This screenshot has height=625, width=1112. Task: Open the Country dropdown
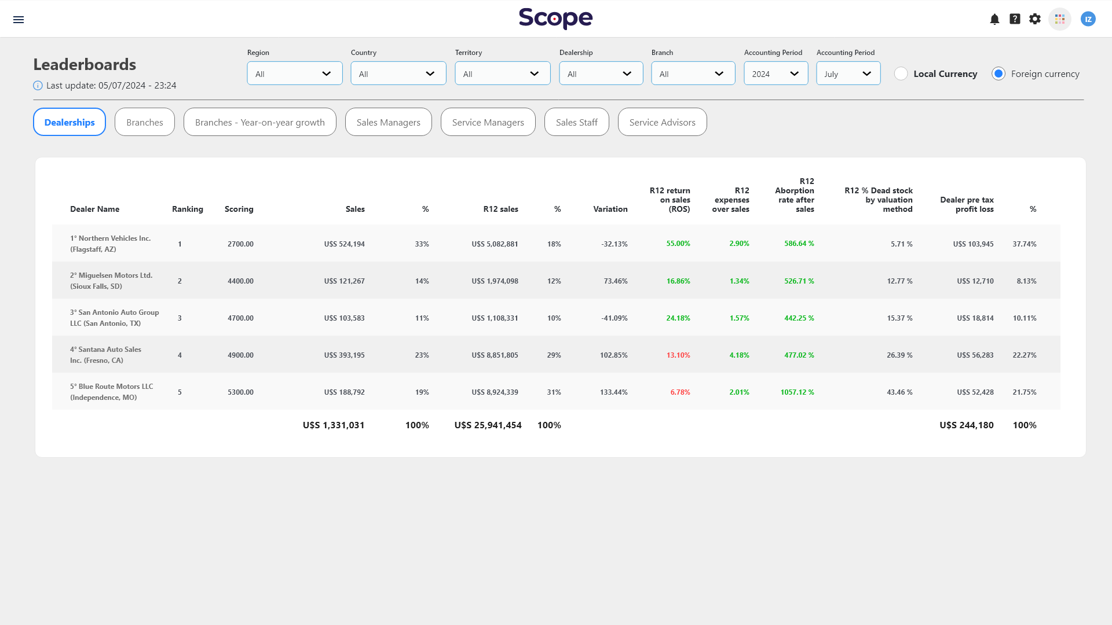coord(398,73)
